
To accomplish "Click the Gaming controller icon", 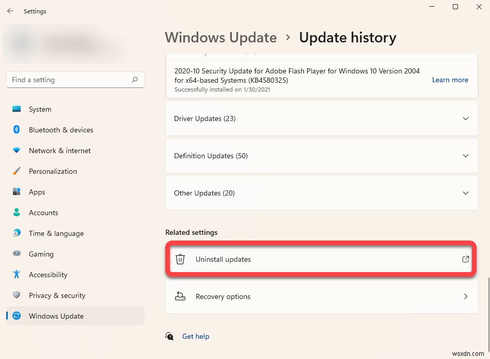I will click(x=17, y=254).
